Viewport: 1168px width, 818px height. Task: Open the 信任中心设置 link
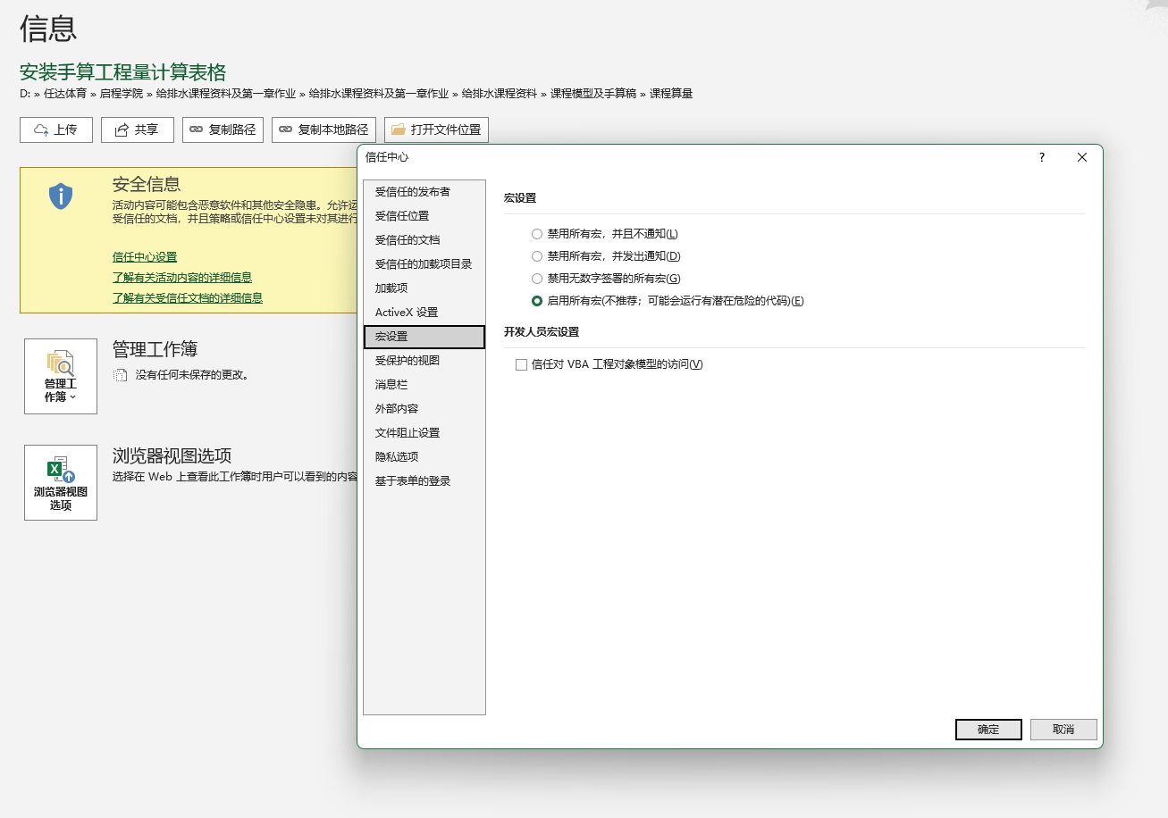[x=145, y=257]
